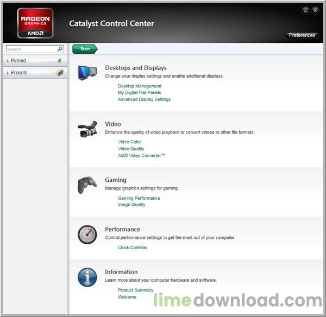Click the monitors icon for Desktops and Displays
Viewport: 326px width, 317px height.
[87, 73]
